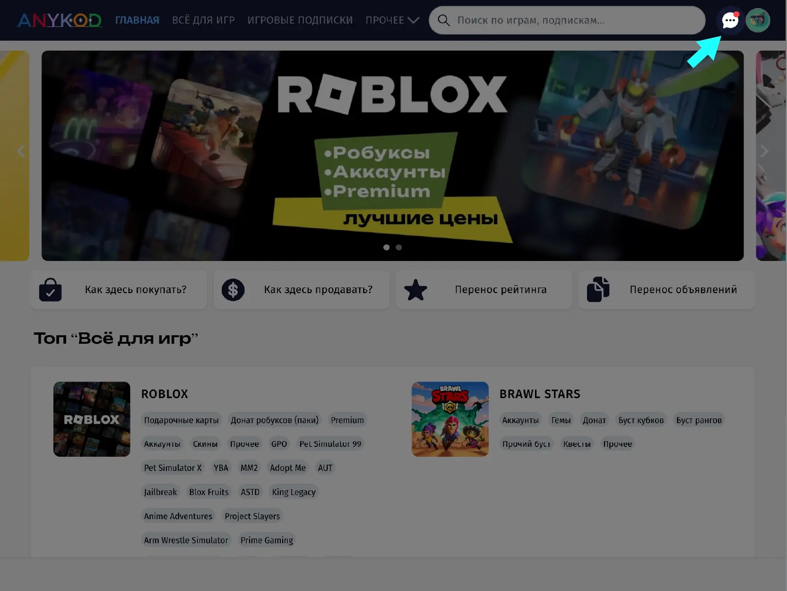The height and width of the screenshot is (591, 787).
Task: Select the Adopt Me tag
Action: point(288,468)
